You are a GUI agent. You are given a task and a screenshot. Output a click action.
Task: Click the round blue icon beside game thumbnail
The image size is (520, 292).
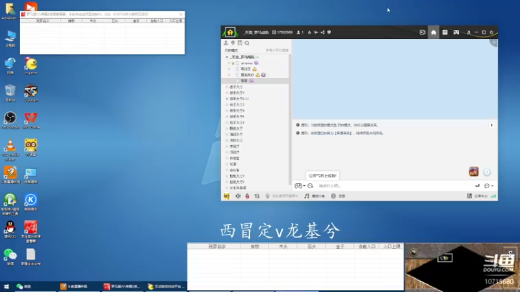click(x=487, y=172)
